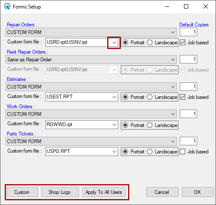Screen dimensions: 216x205
Task: Click the Repair Orders default copies field
Action: click(x=188, y=32)
